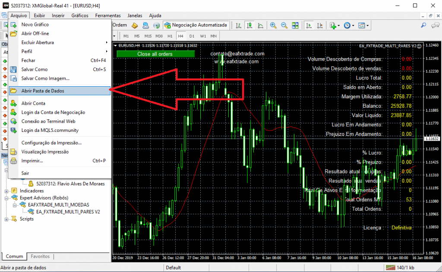Viewport: 442px width, 272px height.
Task: Select the H4 timeframe
Action: tap(181, 36)
